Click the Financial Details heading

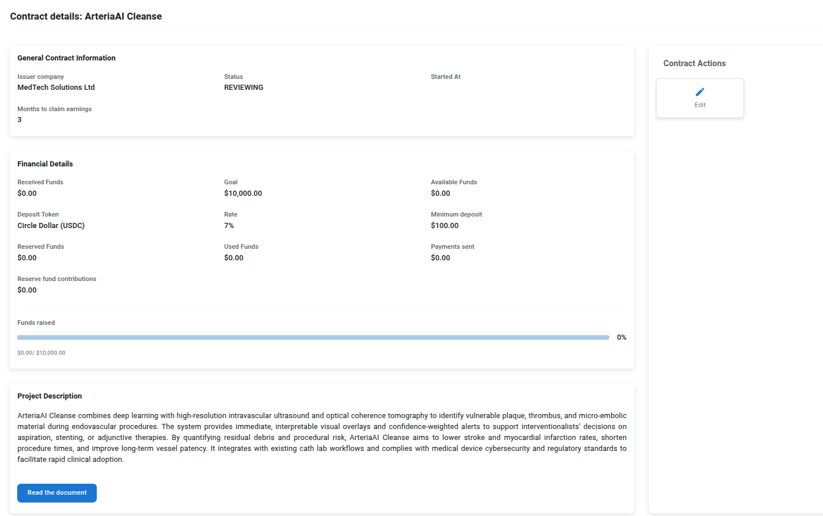45,164
